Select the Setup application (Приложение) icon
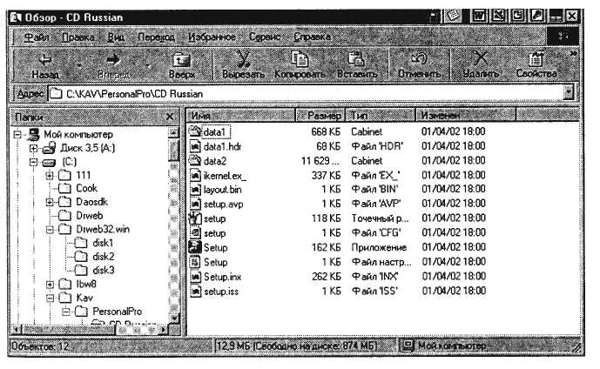Image resolution: width=600 pixels, height=369 pixels. [195, 248]
